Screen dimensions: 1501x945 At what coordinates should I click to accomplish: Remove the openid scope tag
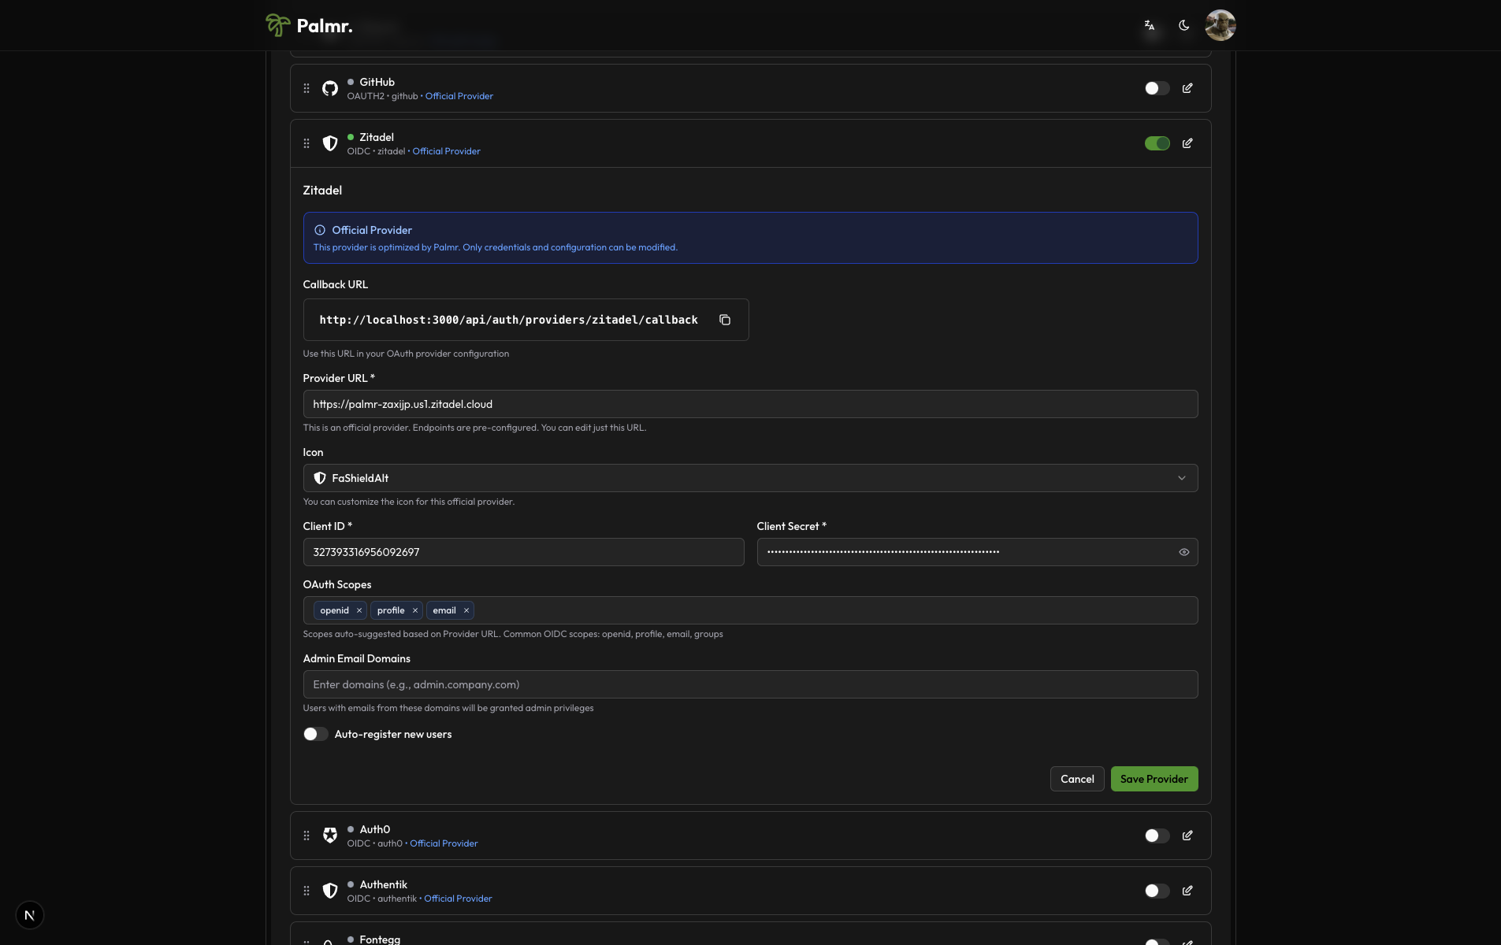coord(359,610)
